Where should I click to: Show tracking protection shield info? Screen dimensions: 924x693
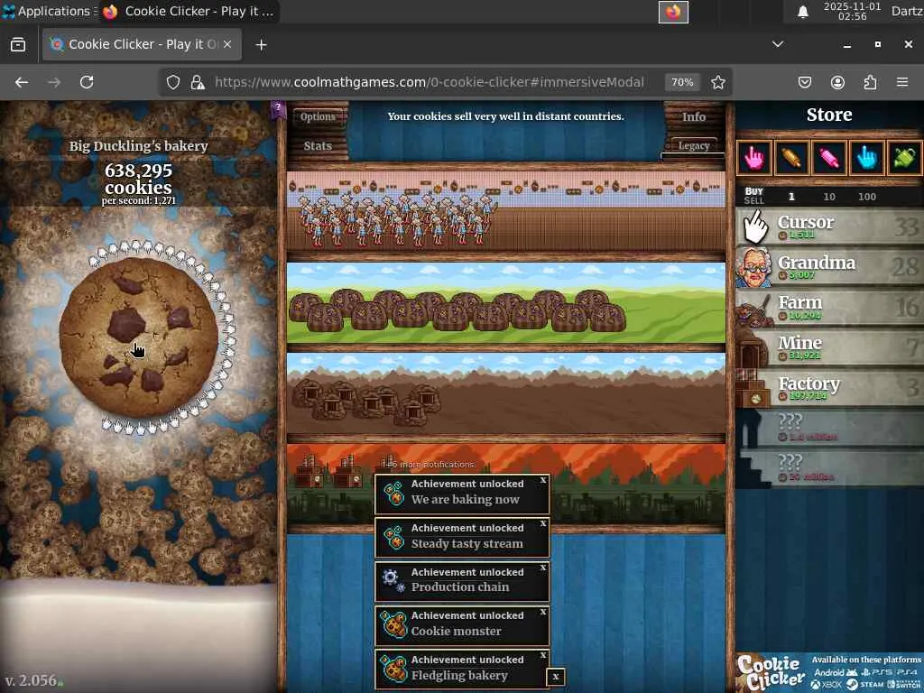tap(172, 82)
